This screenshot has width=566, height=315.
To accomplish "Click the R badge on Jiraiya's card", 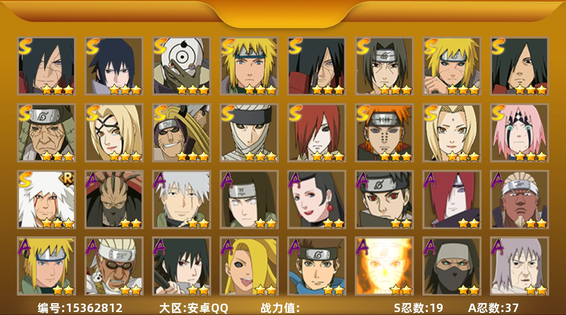I will coord(68,177).
